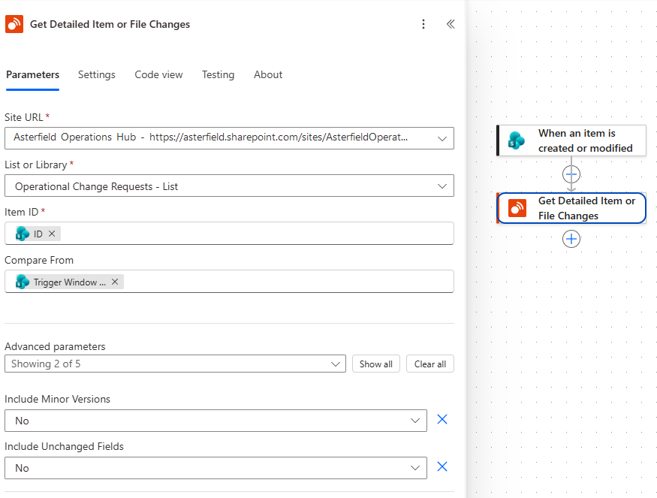Image resolution: width=657 pixels, height=498 pixels.
Task: Expand the Include Minor Versions dropdown
Action: point(215,421)
